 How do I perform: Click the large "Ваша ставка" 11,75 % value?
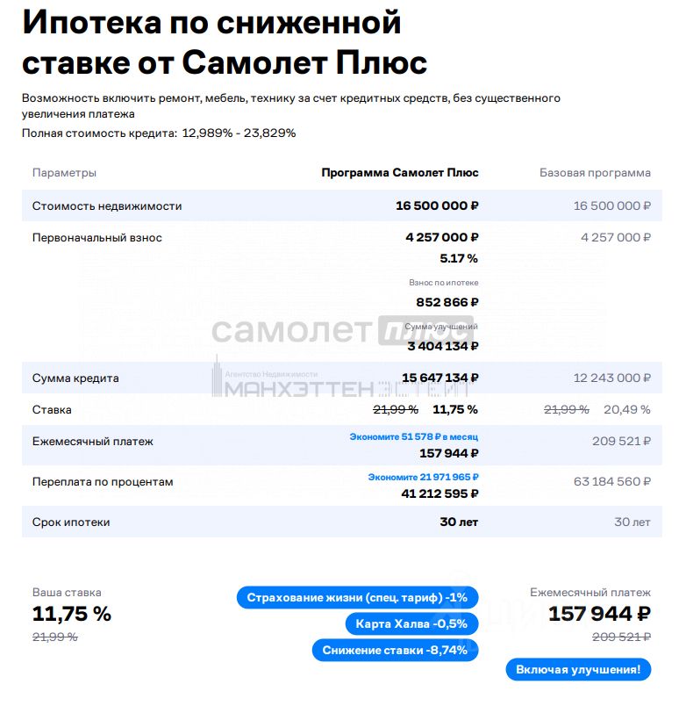72,614
